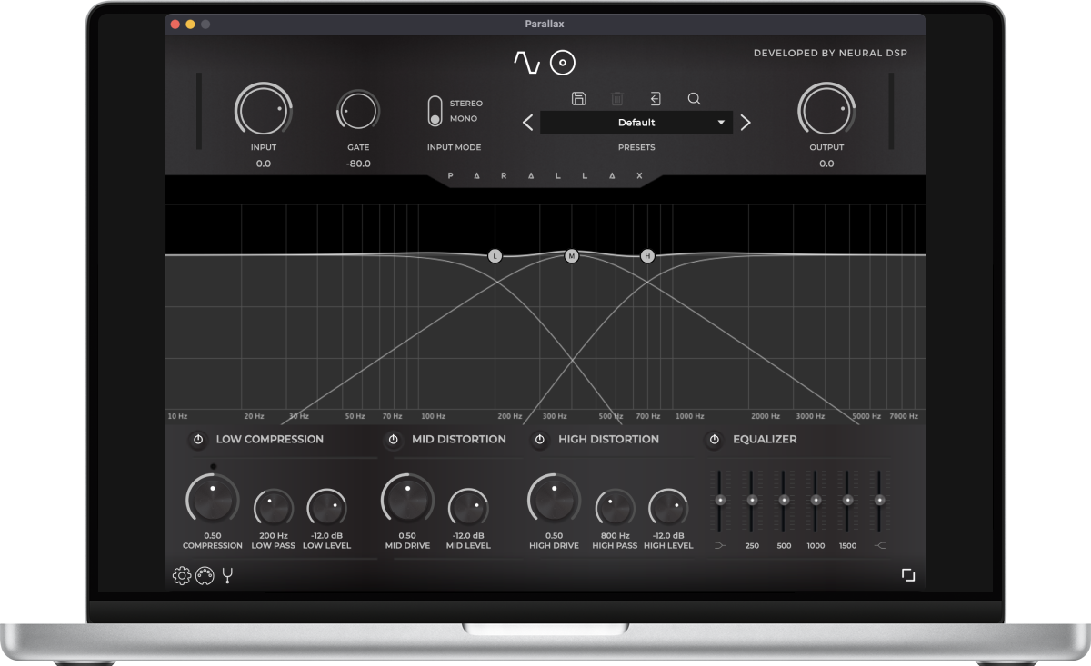Screen dimensions: 1091x666
Task: Open the Default preset dropdown
Action: (635, 122)
